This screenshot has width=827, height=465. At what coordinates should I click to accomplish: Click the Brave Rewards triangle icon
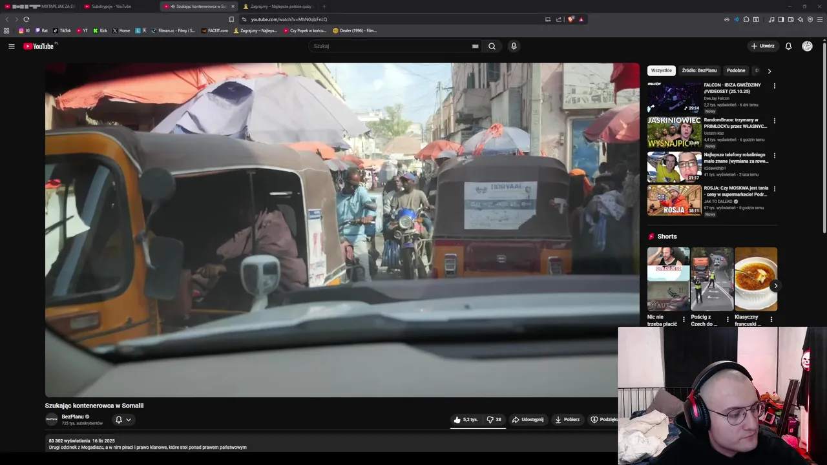(581, 19)
